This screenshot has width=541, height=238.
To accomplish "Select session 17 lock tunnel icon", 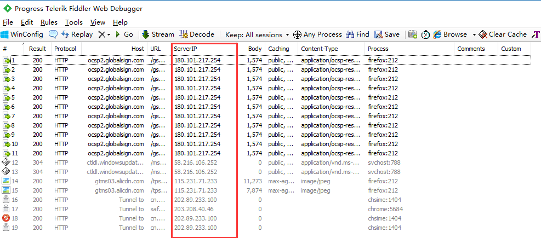I will tap(6, 209).
